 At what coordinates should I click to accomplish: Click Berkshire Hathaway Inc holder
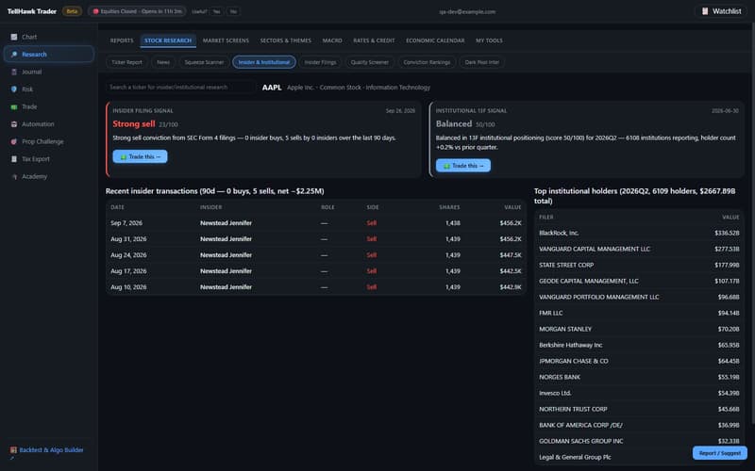(x=571, y=345)
